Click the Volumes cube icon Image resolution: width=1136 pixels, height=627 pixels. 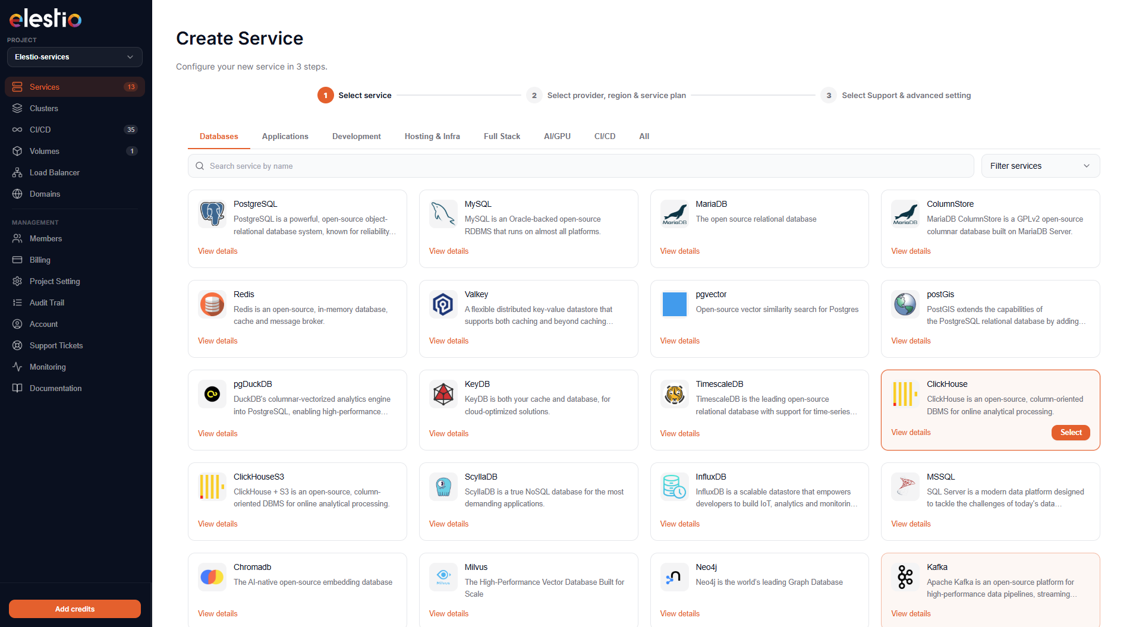tap(17, 151)
